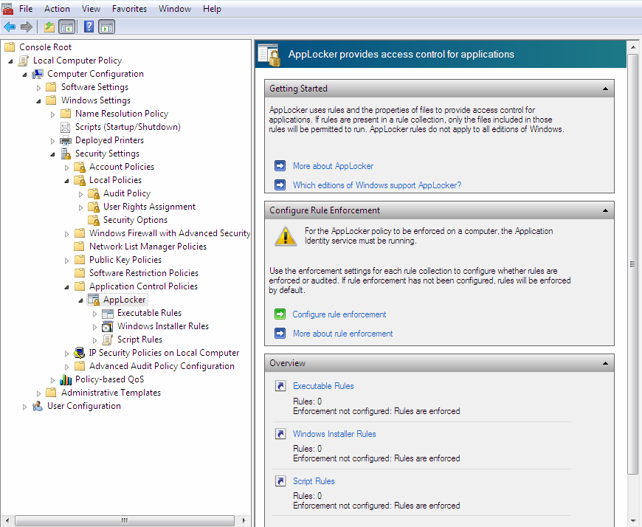642x527 pixels.
Task: Open the Favorites menu
Action: (129, 9)
